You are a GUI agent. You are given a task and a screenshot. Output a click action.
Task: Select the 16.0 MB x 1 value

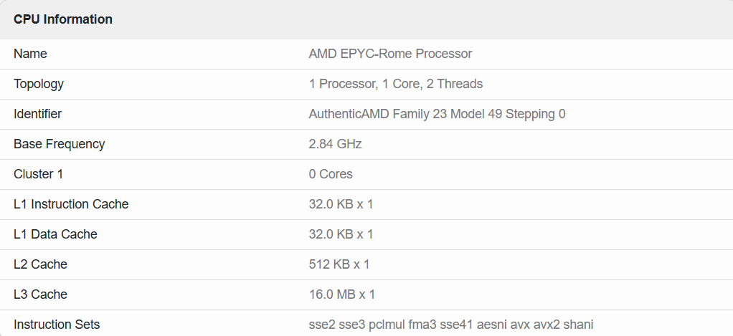(x=341, y=294)
